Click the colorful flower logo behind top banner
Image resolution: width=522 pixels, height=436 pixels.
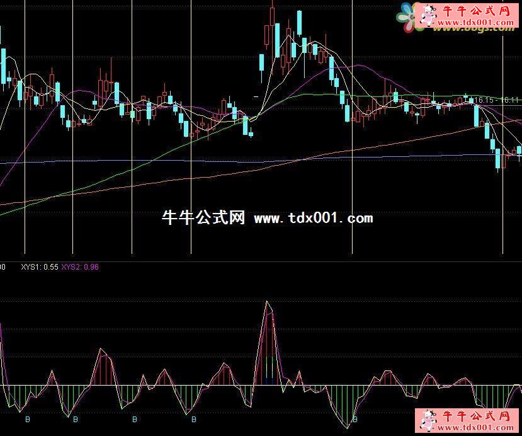pos(407,16)
